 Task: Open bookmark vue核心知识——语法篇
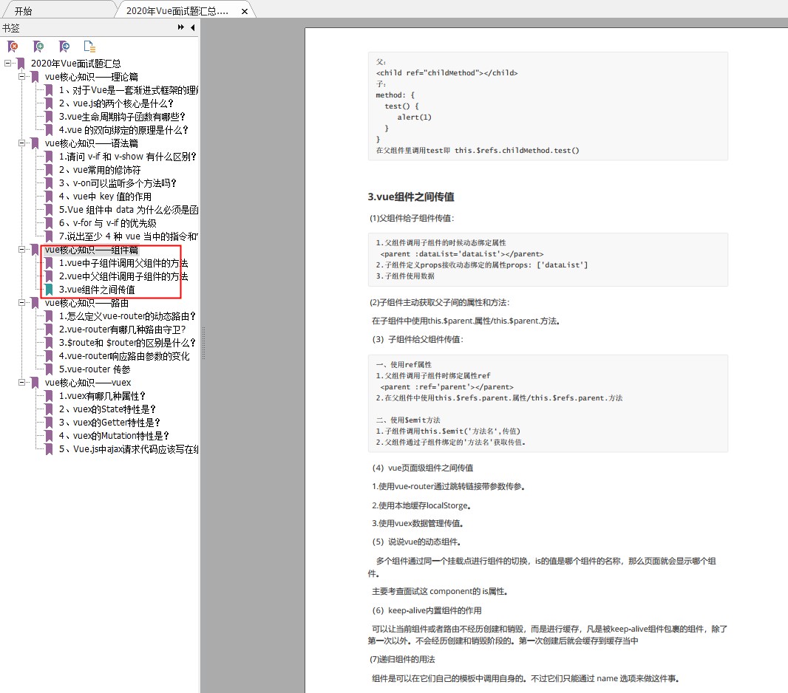[x=92, y=143]
